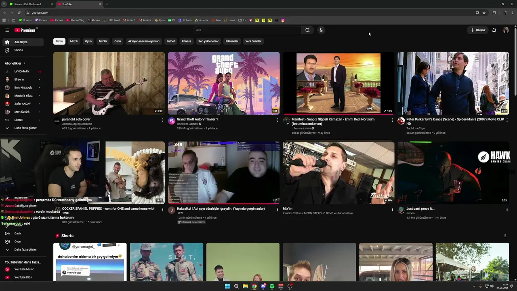Open the YouTube guide hamburger menu

[7, 30]
